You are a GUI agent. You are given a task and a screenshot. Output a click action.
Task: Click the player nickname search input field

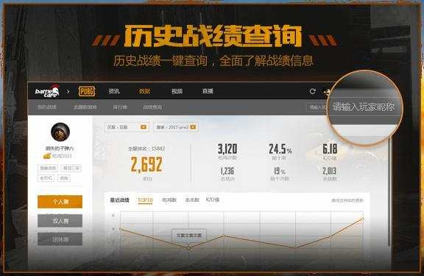(363, 106)
